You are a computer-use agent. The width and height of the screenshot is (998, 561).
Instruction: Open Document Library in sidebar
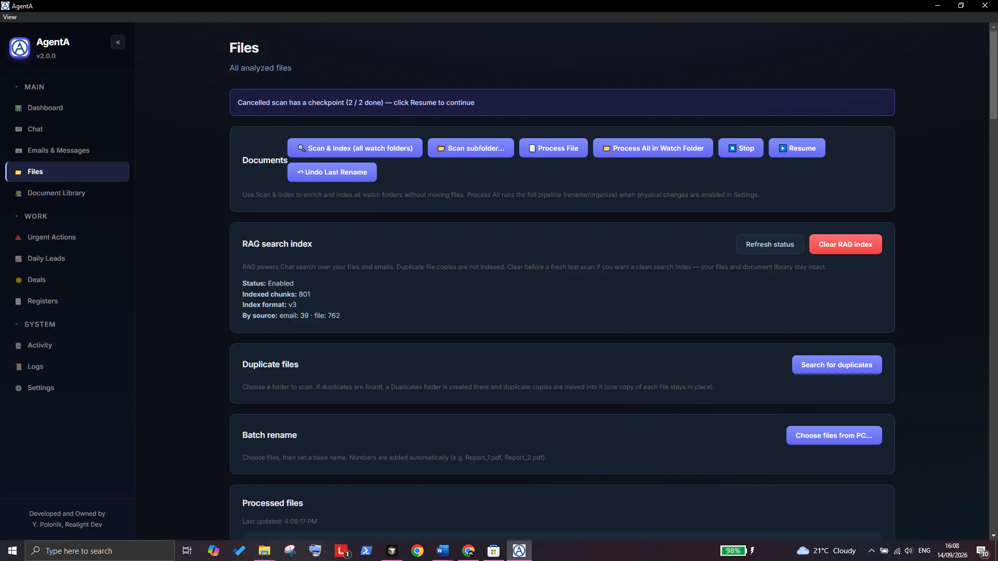(67, 193)
